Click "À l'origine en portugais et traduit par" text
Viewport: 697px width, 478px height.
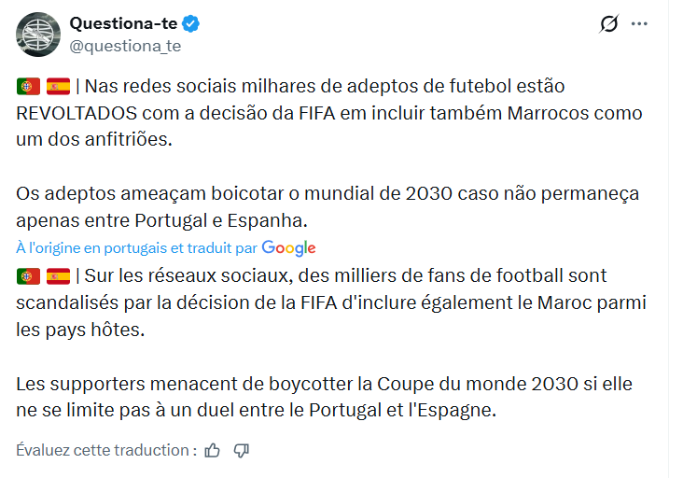pyautogui.click(x=137, y=247)
